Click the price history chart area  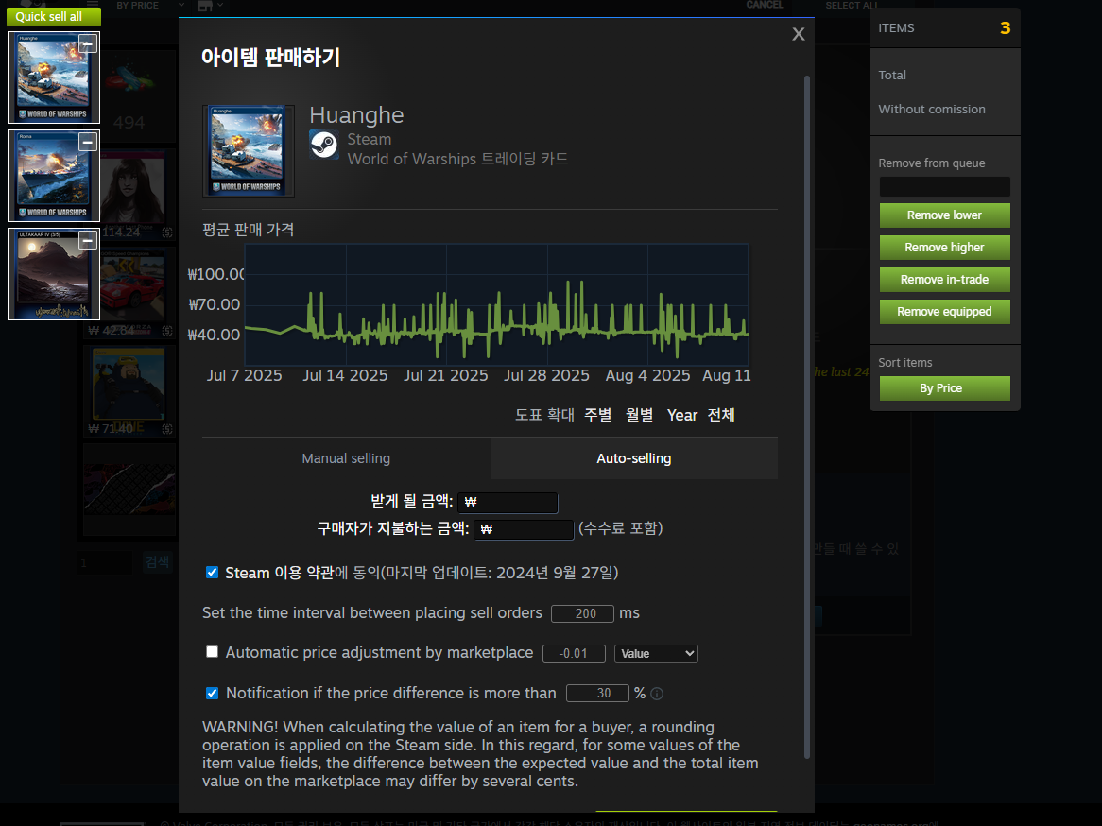point(497,304)
